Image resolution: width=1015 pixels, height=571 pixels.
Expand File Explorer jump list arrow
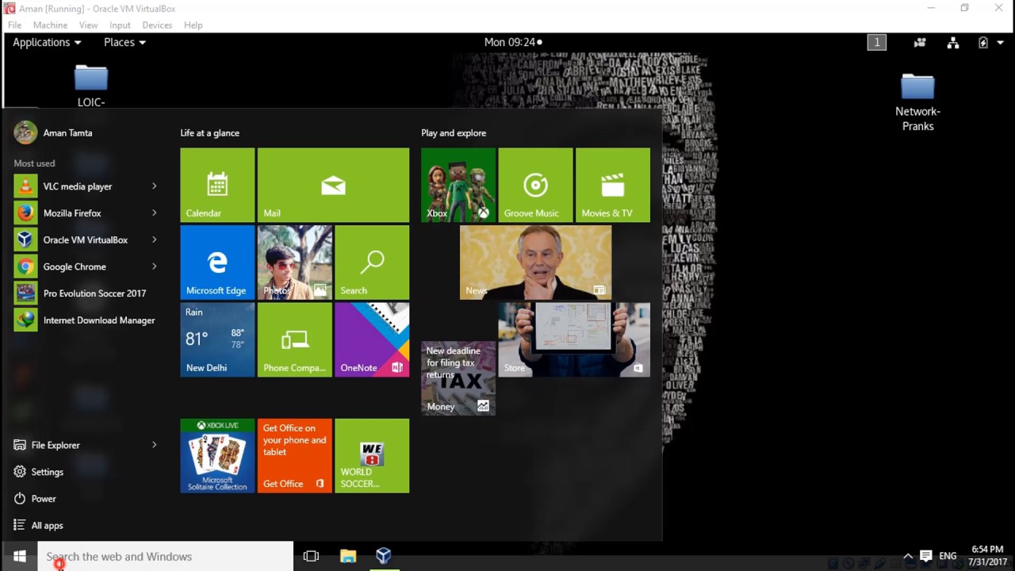tap(154, 445)
